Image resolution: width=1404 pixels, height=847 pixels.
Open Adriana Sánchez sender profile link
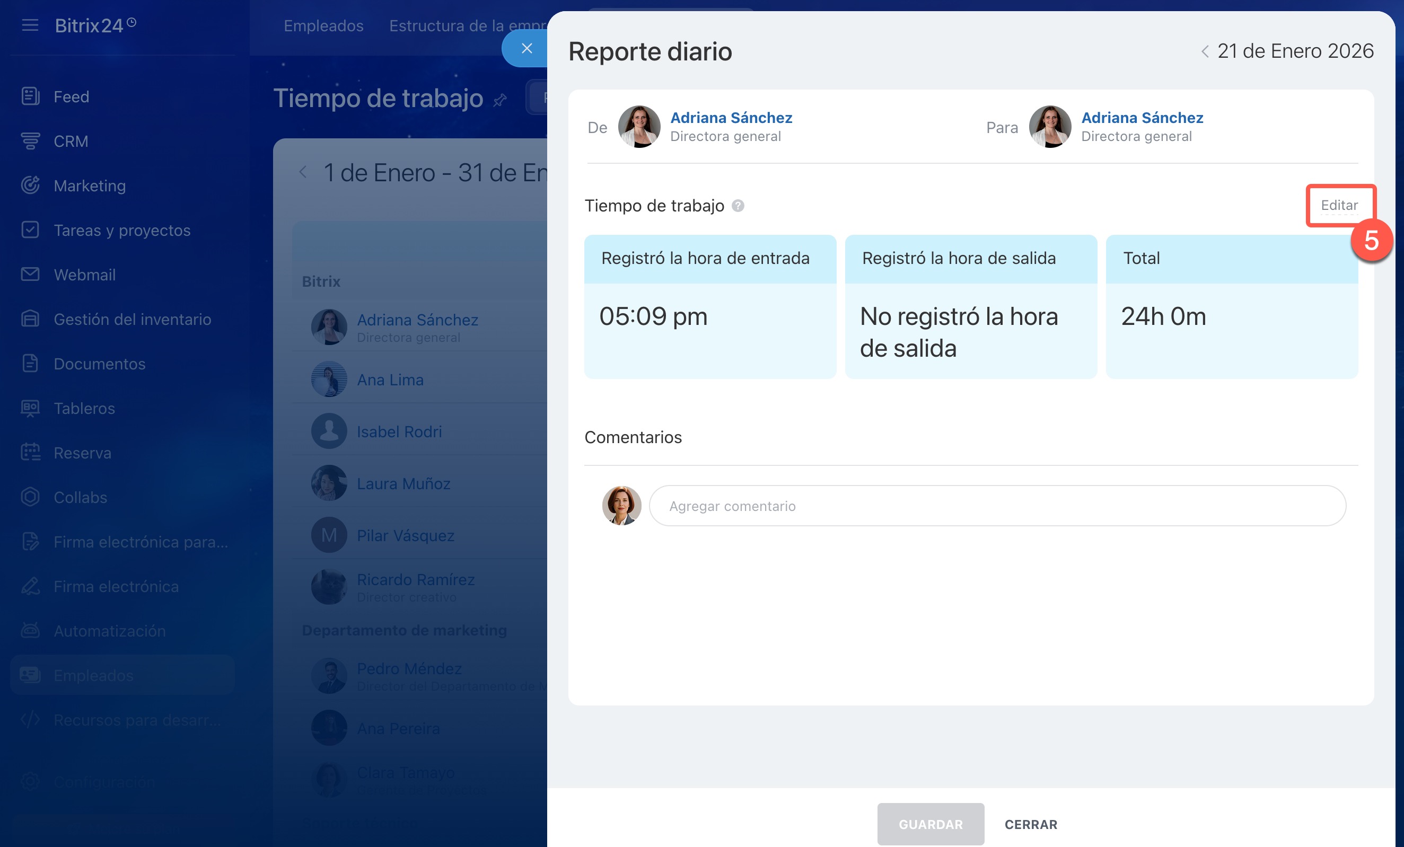point(731,117)
